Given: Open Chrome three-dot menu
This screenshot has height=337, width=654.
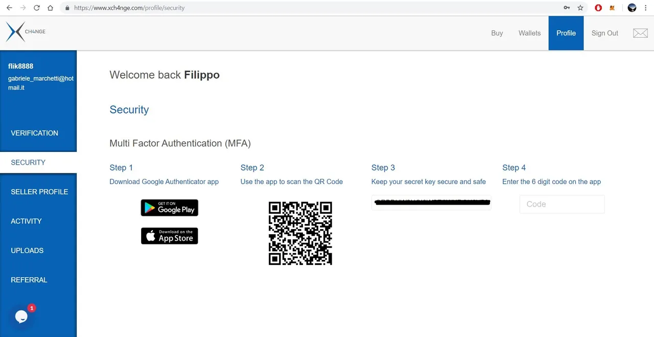Looking at the screenshot, I should tap(646, 8).
